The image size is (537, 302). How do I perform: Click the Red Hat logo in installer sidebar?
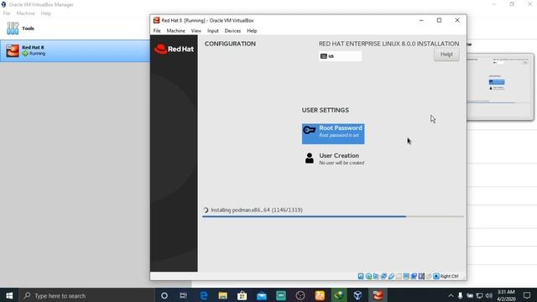[x=174, y=49]
